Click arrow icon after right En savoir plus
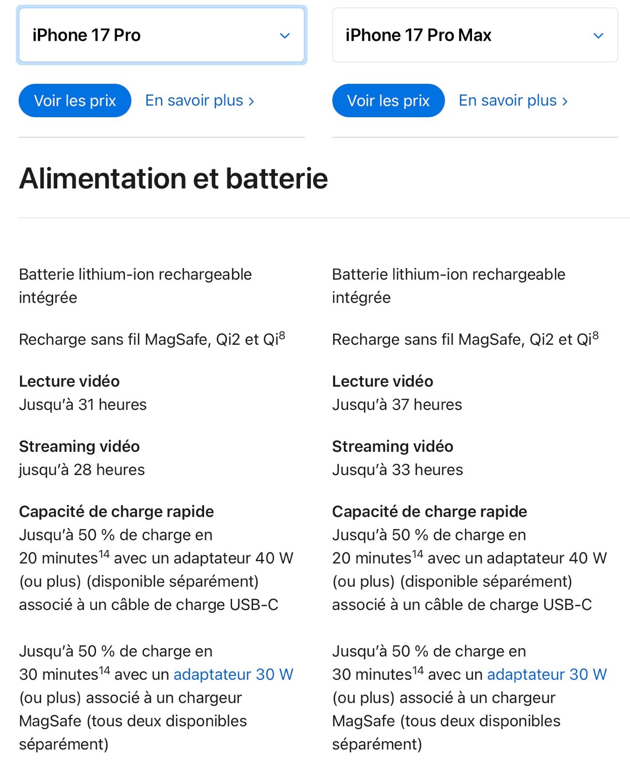Screen dimensions: 630x764 (565, 101)
